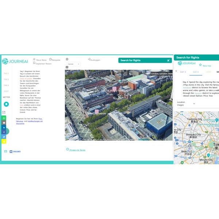The width and height of the screenshot is (219, 219).
Task: Share the itinerary on LinkedIn
Action: pos(4,127)
